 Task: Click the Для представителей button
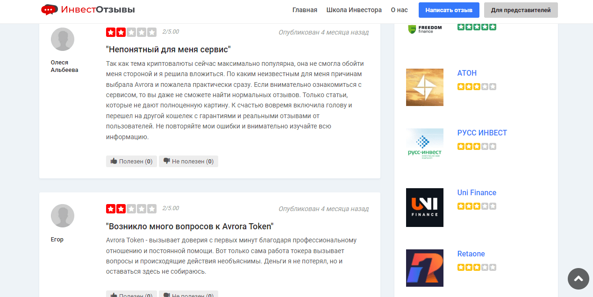click(521, 10)
